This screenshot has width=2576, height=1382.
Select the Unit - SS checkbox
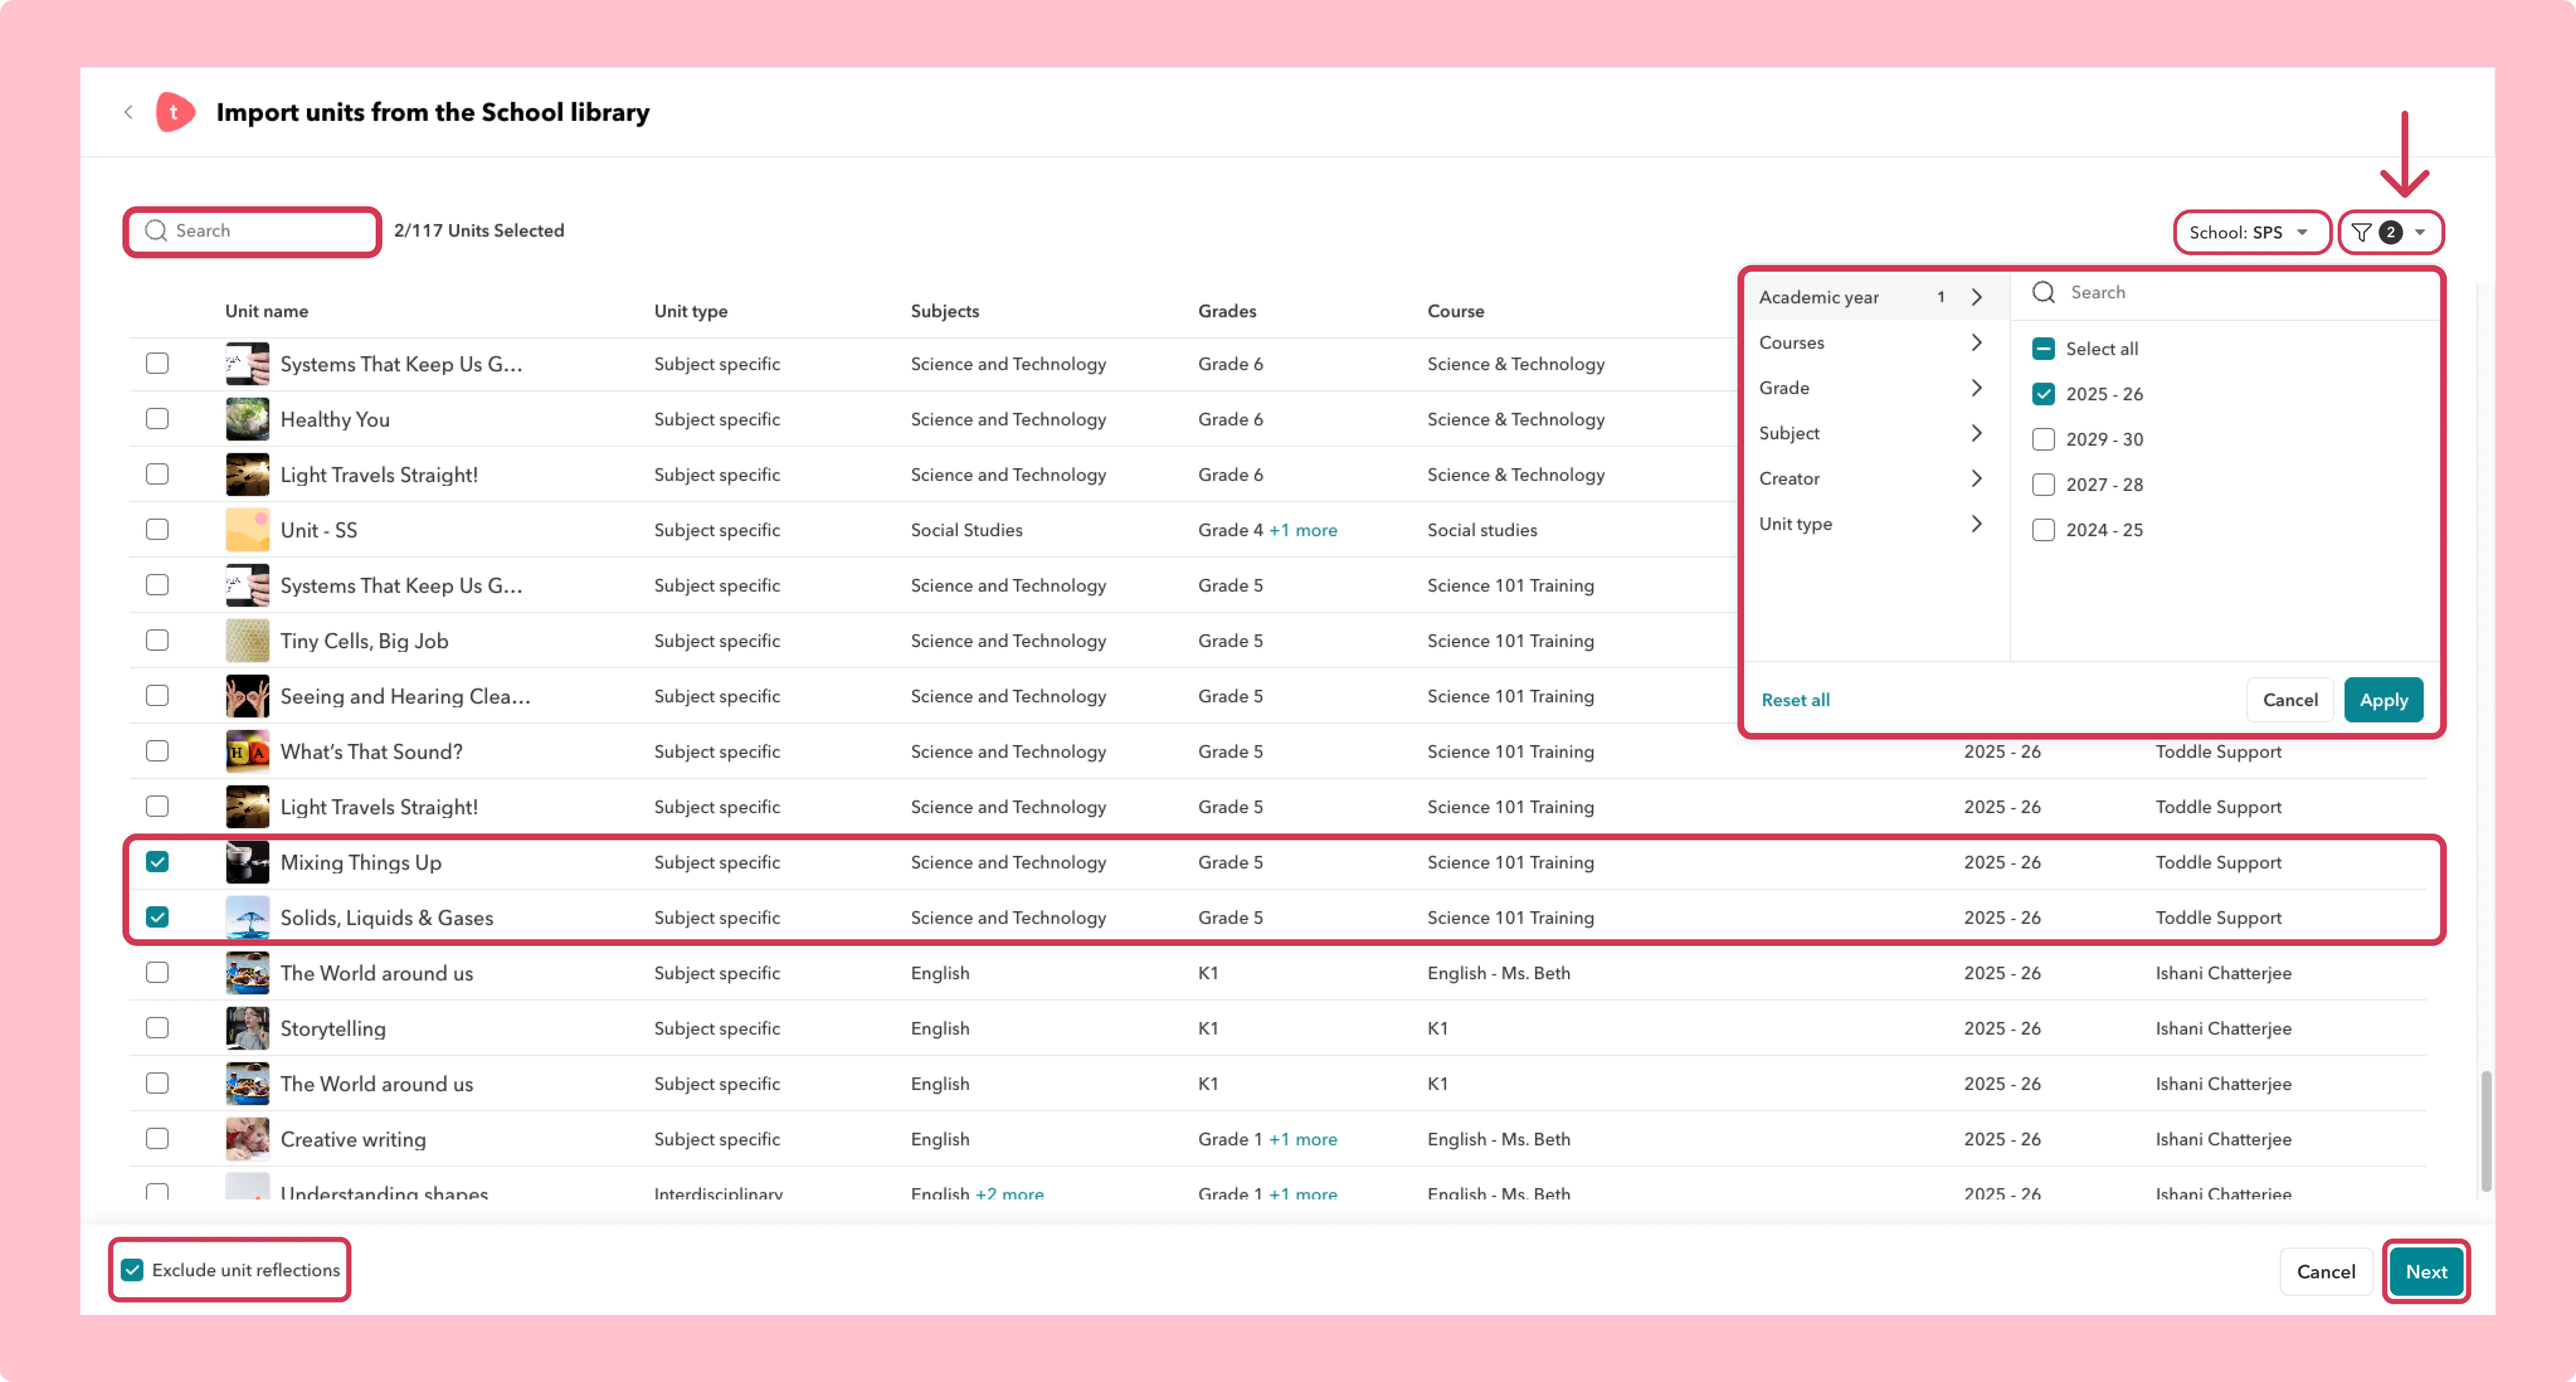[x=157, y=530]
